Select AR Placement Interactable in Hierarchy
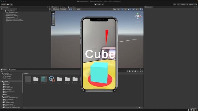This screenshot has height=111, width=198. click(15, 21)
